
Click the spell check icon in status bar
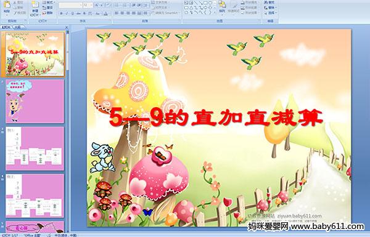[49, 235]
